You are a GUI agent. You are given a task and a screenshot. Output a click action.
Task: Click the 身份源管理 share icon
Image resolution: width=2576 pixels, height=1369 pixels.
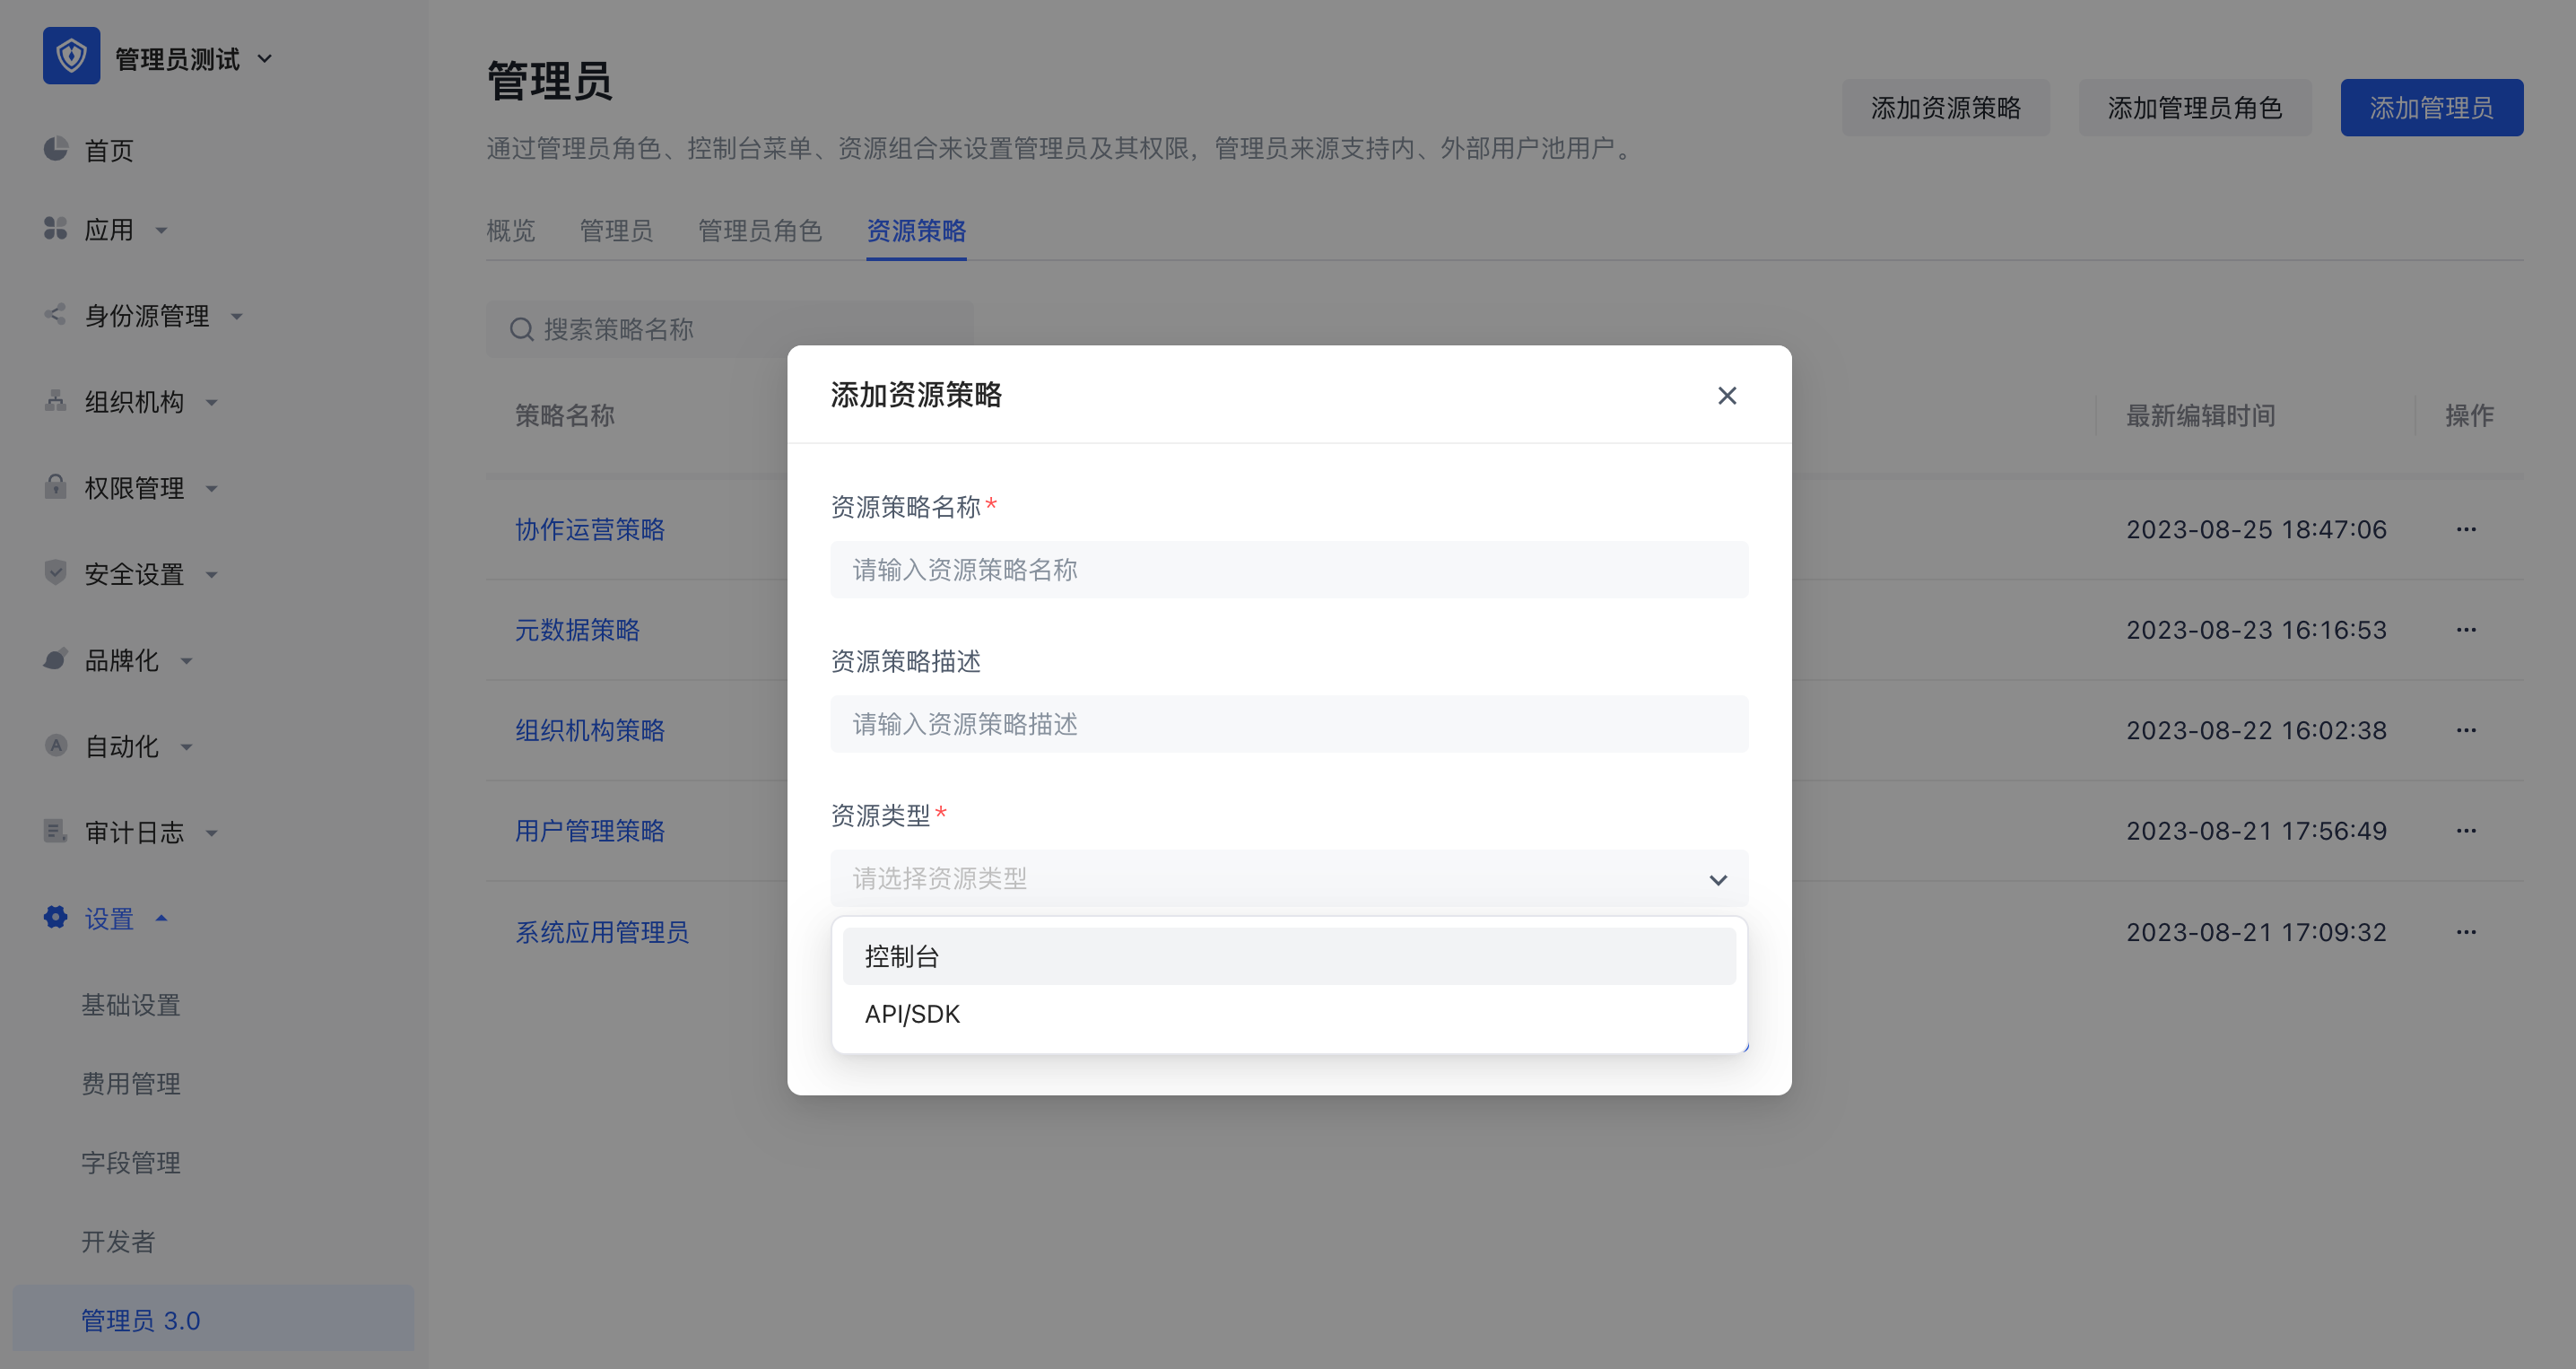click(56, 314)
